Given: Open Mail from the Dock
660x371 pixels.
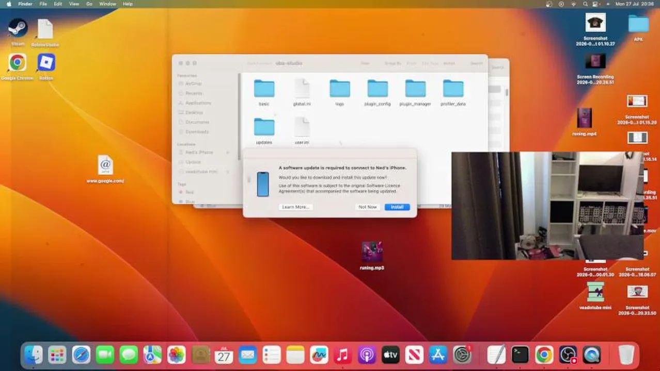Looking at the screenshot, I should [248, 355].
